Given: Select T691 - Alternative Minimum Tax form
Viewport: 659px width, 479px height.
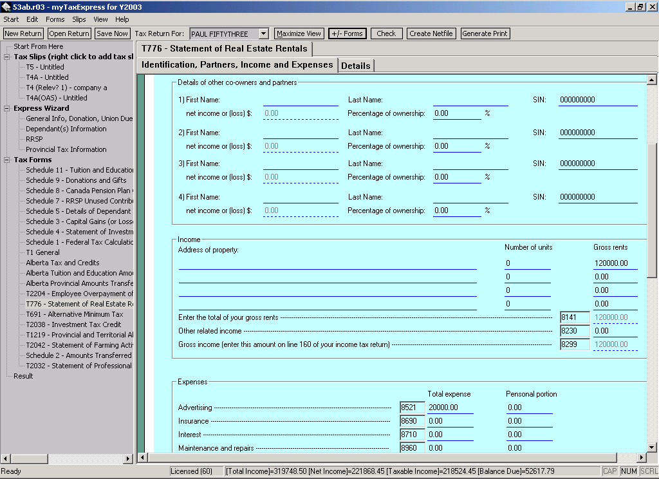Looking at the screenshot, I should click(x=74, y=314).
